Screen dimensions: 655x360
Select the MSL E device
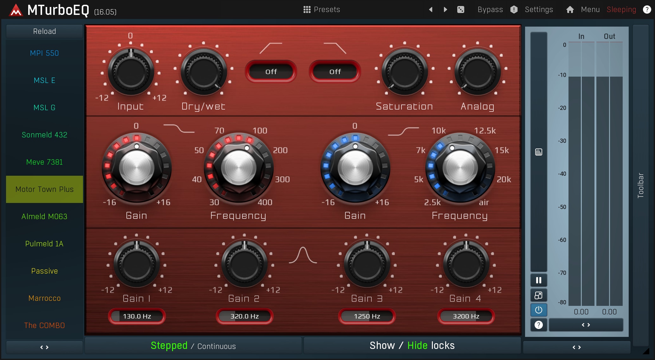point(44,80)
